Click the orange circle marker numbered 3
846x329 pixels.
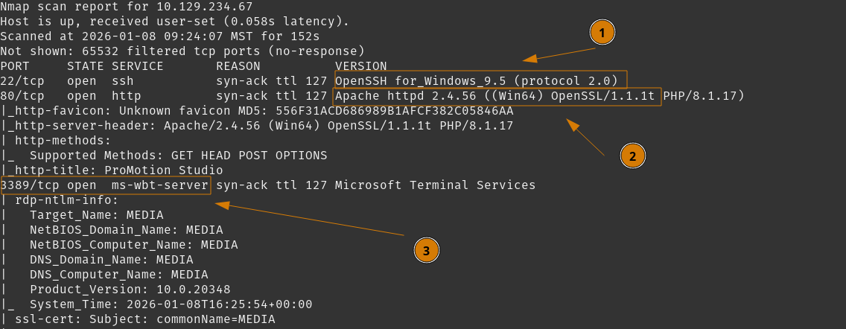pos(426,252)
